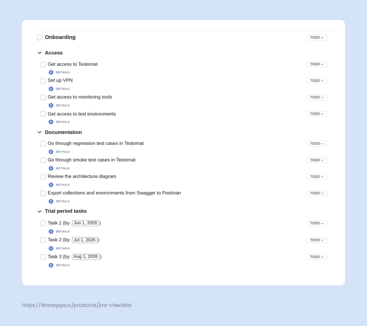Mark Task 3 checkbox
Viewport: 367px width, 326px height.
click(x=43, y=257)
